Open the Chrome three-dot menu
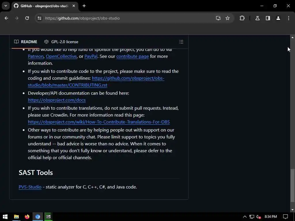 coord(289,18)
